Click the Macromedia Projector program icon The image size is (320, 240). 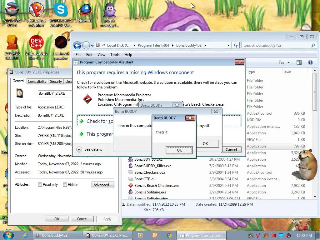click(x=87, y=99)
